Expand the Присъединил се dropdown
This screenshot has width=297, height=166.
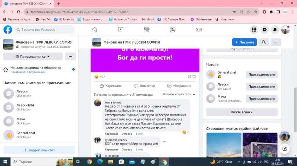click(33, 56)
